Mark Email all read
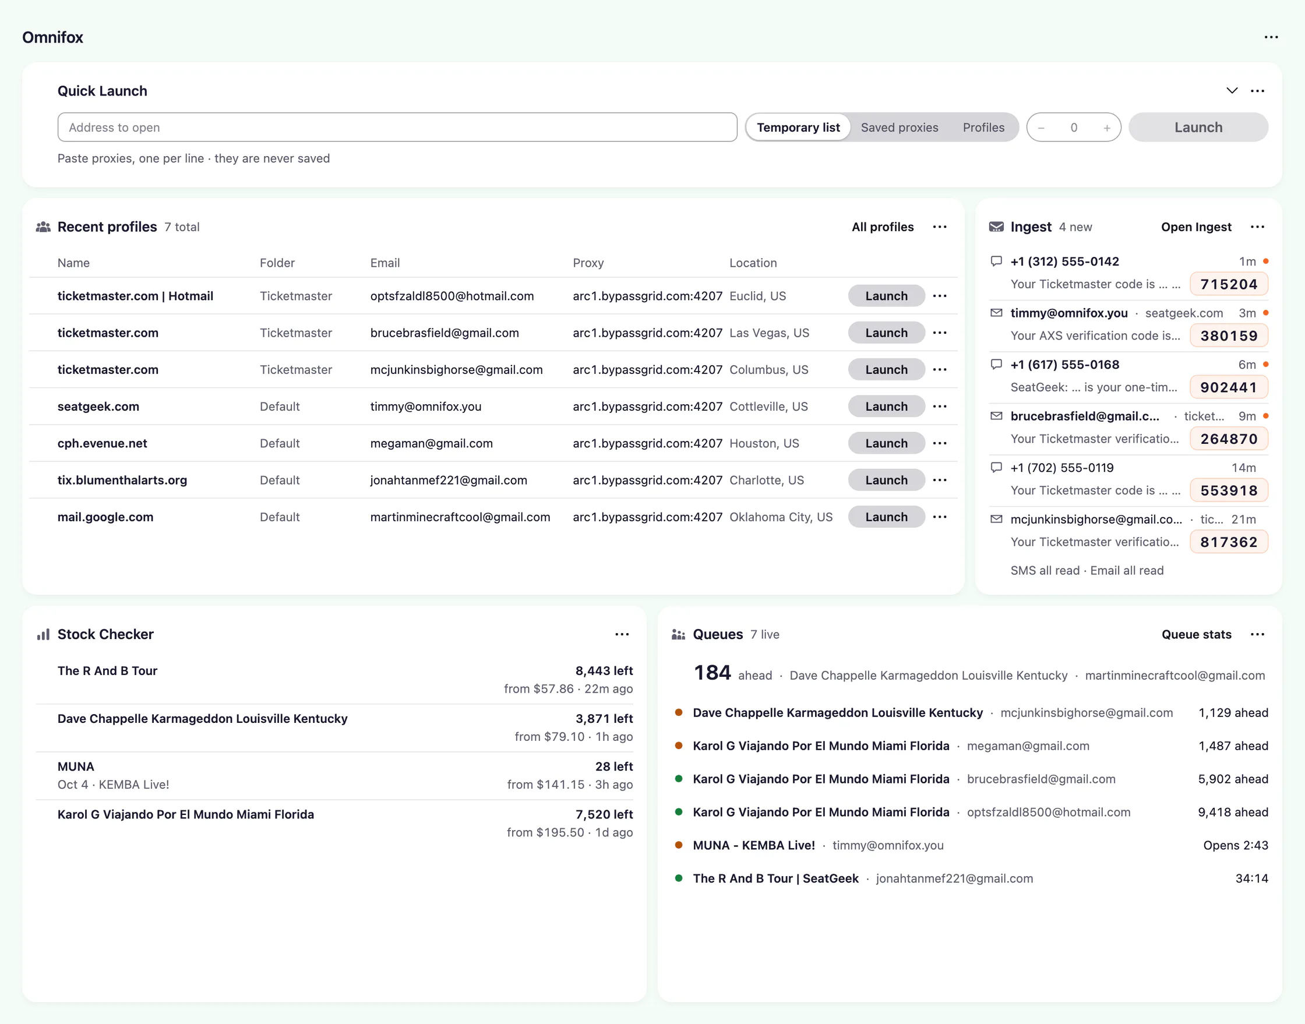Image resolution: width=1305 pixels, height=1024 pixels. point(1126,571)
